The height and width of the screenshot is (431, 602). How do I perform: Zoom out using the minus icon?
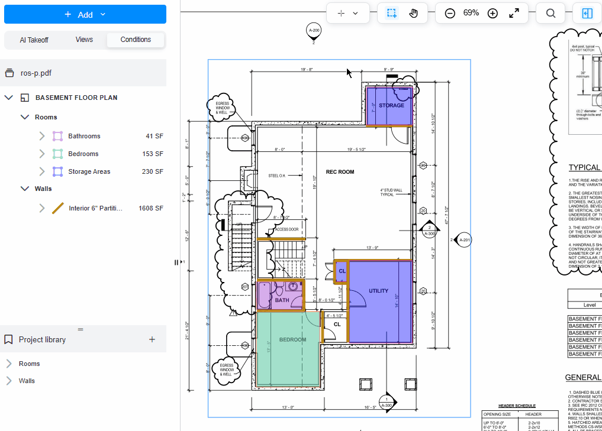[x=450, y=13]
